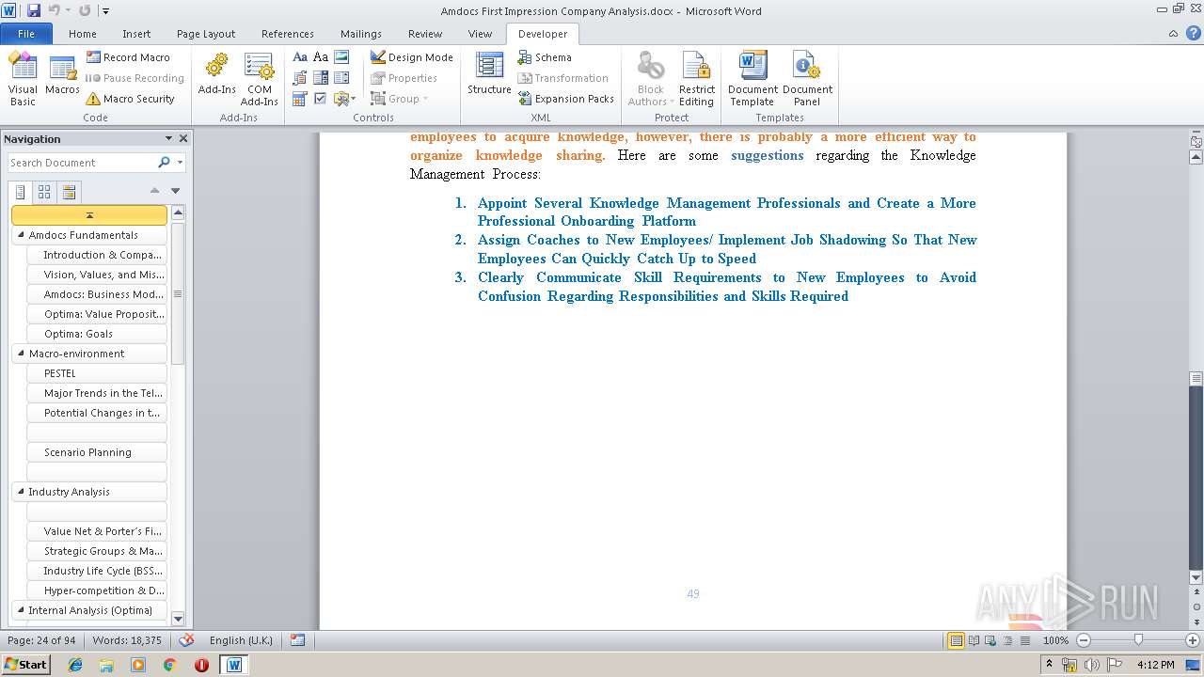Customize the Quick Access Toolbar dropdown

pos(105,11)
